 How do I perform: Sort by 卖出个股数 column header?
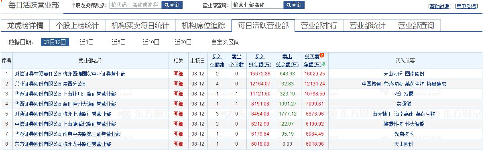pos(236,61)
